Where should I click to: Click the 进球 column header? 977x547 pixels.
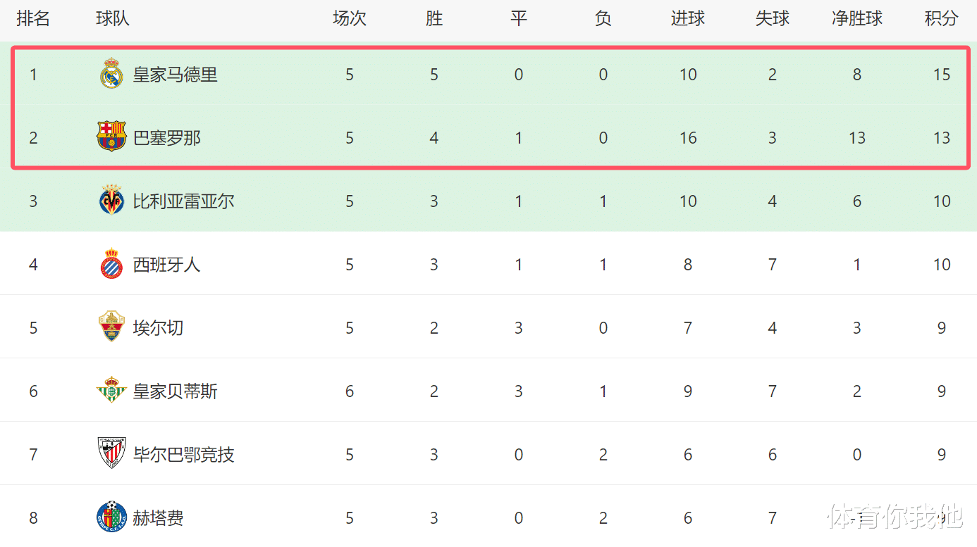tap(687, 19)
